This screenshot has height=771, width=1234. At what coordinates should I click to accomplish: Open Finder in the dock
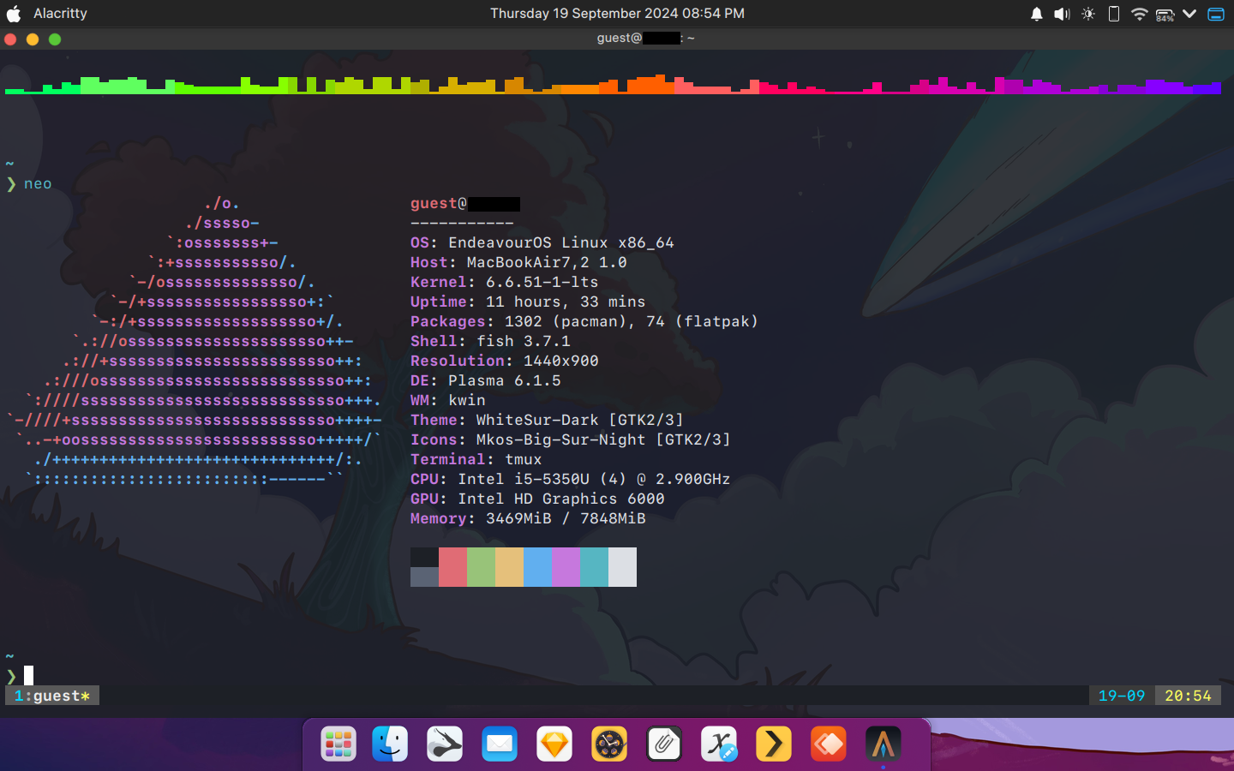tap(390, 744)
